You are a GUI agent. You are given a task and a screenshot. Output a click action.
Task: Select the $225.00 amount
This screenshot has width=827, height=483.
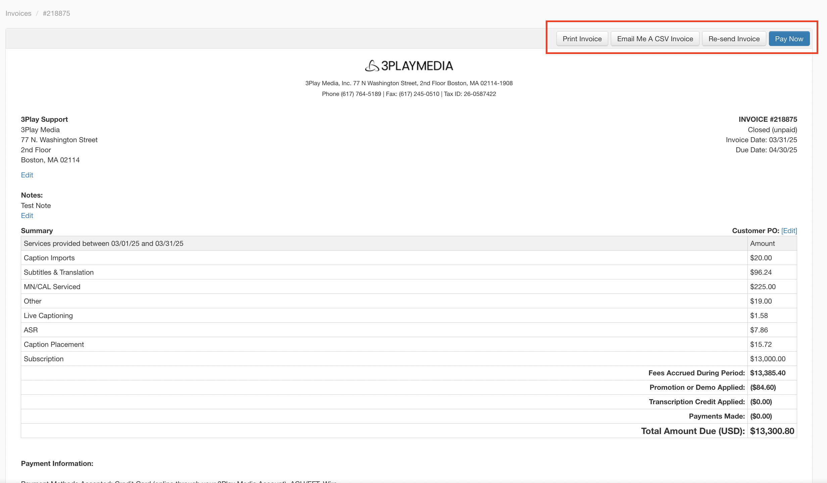tap(763, 287)
